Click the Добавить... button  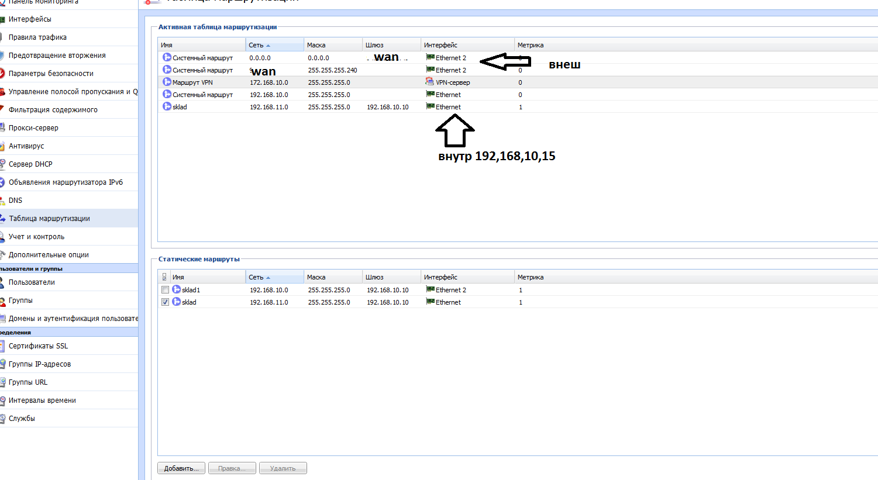pos(181,468)
